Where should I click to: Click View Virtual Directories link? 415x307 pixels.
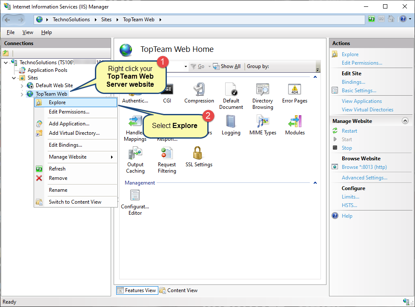click(x=367, y=109)
